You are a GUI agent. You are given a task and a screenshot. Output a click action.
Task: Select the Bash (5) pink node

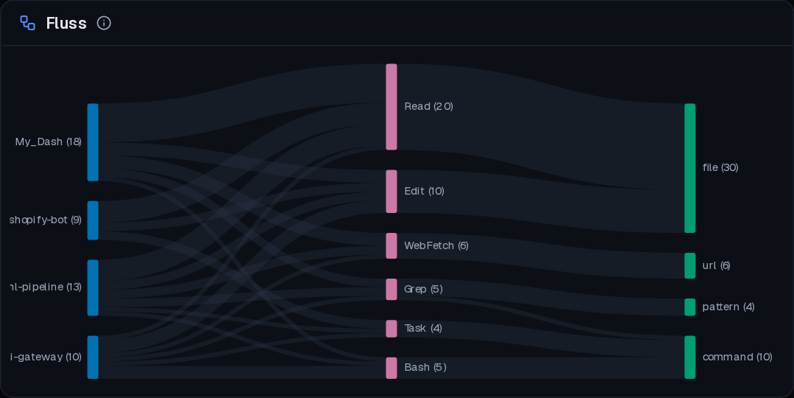(391, 368)
